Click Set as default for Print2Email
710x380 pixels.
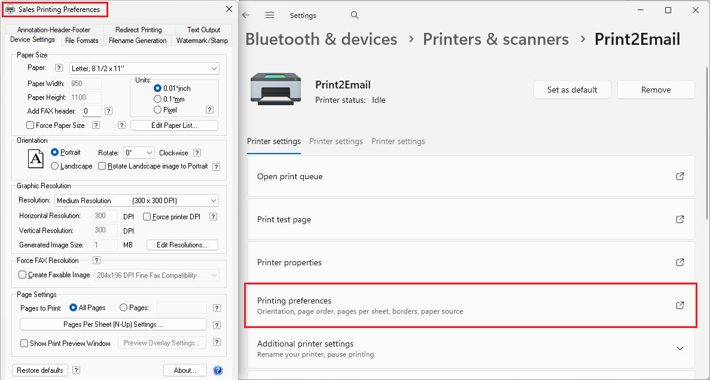(572, 90)
